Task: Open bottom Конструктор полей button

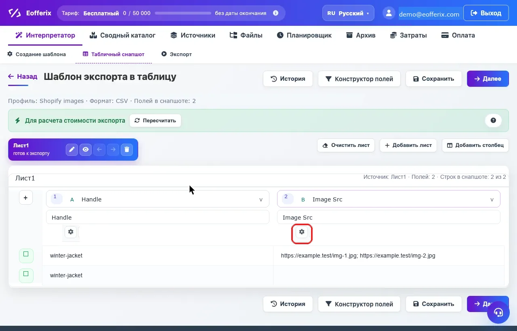Action: pyautogui.click(x=359, y=304)
